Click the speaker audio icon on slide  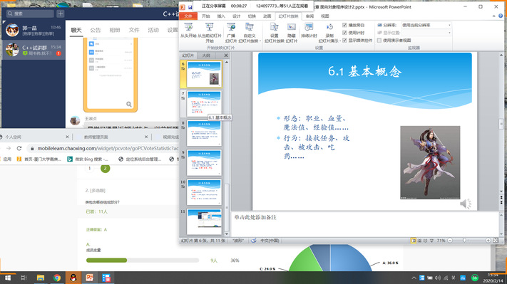(466, 204)
